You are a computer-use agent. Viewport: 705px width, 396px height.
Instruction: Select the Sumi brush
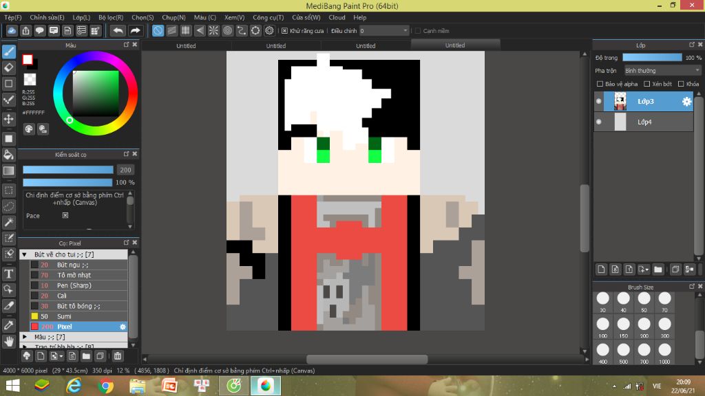coord(78,316)
